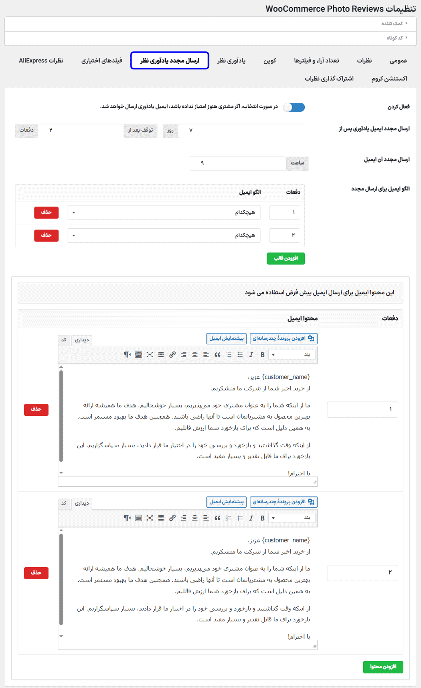The height and width of the screenshot is (688, 421).
Task: Click the first email editor's vertical scrollbar
Action: point(61,415)
